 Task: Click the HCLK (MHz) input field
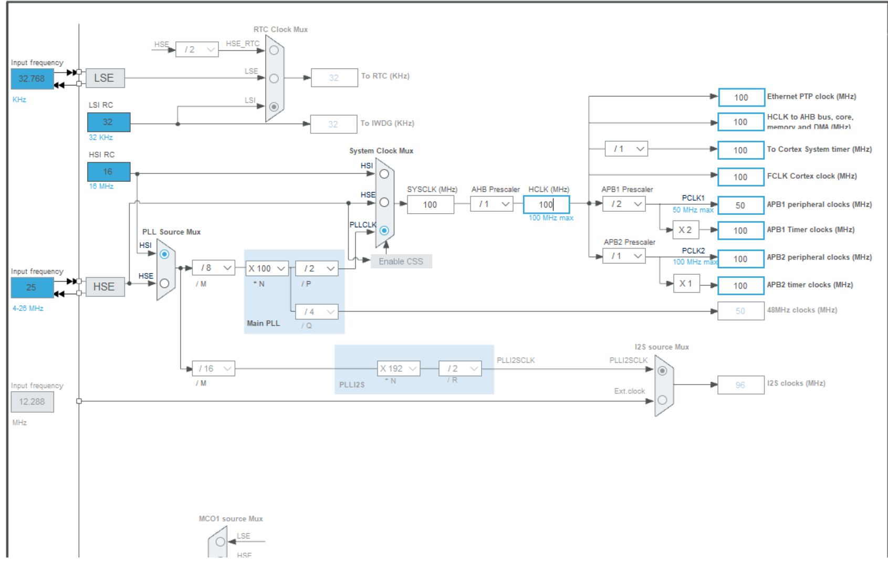click(546, 205)
